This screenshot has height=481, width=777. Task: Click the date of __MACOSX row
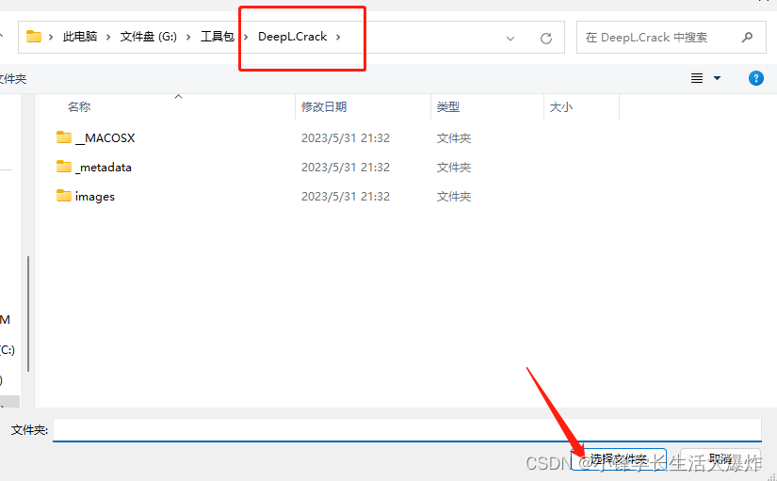(346, 137)
